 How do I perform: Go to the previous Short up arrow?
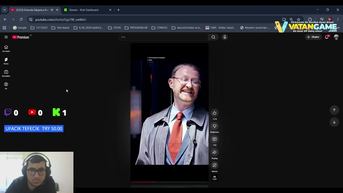pos(334,110)
